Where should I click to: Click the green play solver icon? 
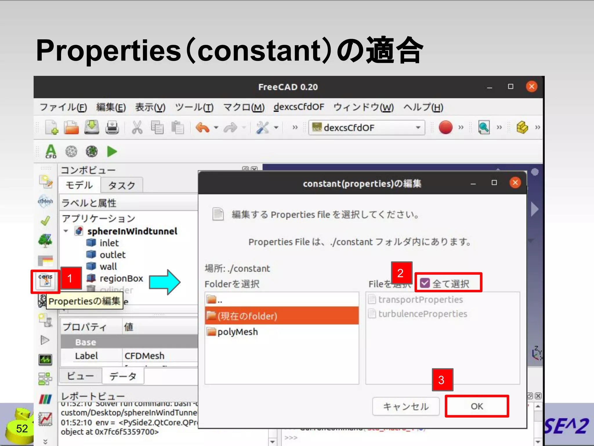[112, 151]
